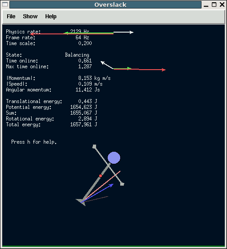The width and height of the screenshot is (227, 249).
Task: Maximize the Overslack window
Action: pos(214,4)
